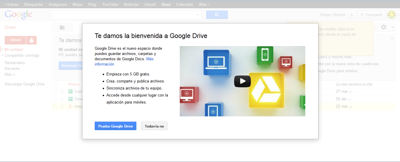Tick the checkbox of the first spreadsheet row

55,91
